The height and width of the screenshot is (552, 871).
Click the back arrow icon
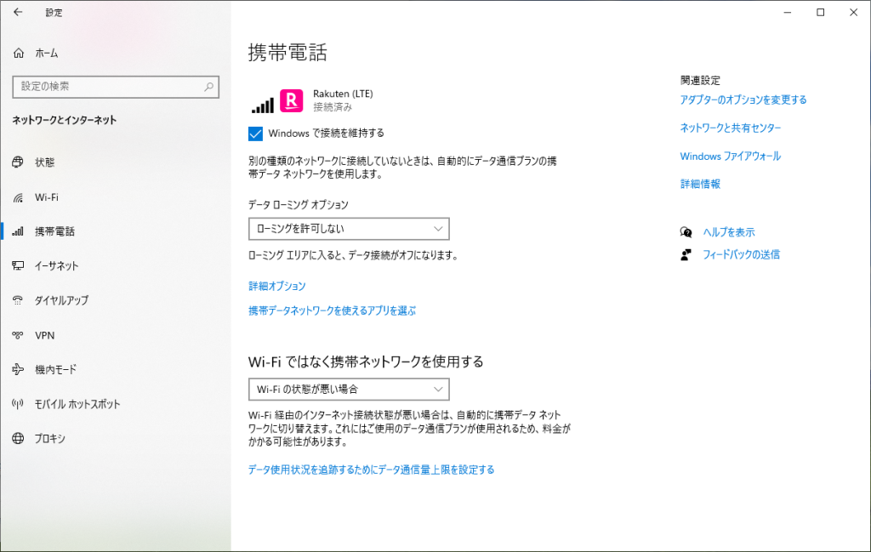click(18, 13)
